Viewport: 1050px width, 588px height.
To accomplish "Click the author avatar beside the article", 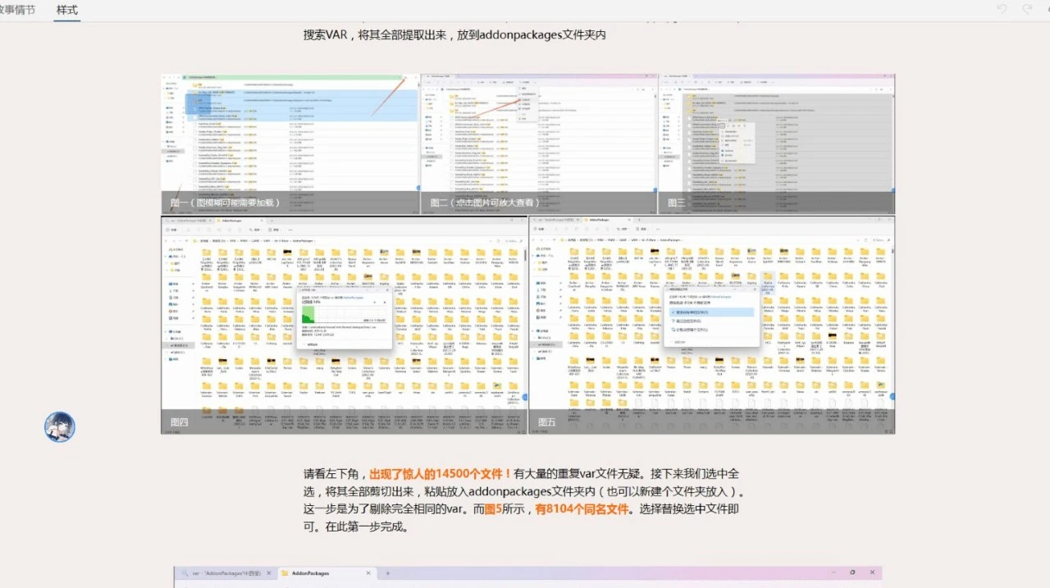I will pyautogui.click(x=60, y=426).
